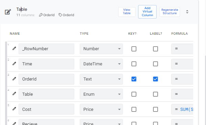Screen dimensions: 206x125
Task: Check the KEY box for _RowNumber
Action: pyautogui.click(x=134, y=49)
